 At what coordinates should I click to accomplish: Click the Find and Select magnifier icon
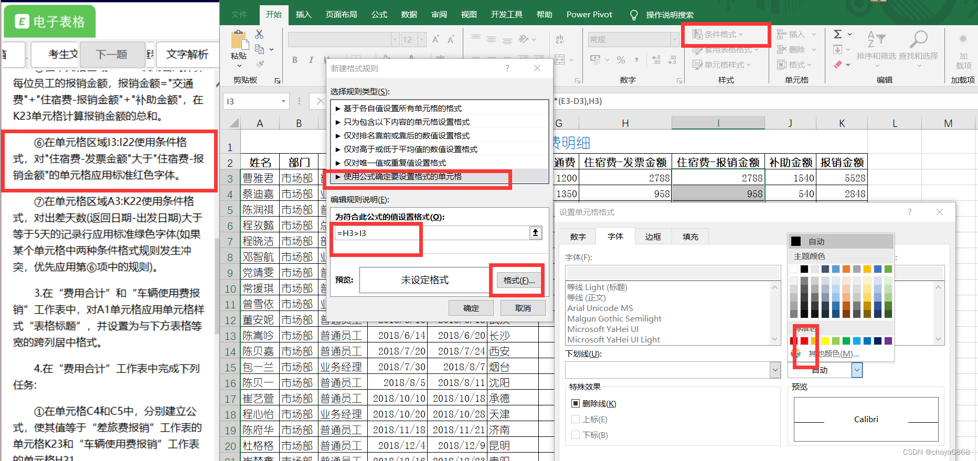tap(918, 40)
